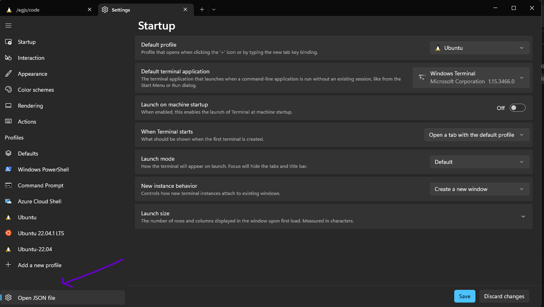
Task: Click the Rendering monitor icon
Action: [8, 106]
